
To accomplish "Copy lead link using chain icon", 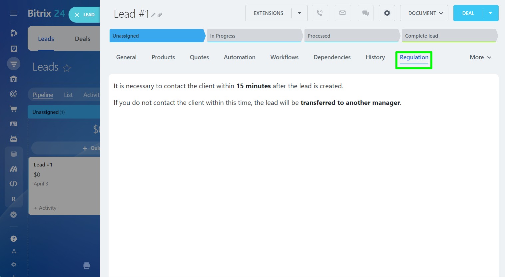I will [x=160, y=15].
